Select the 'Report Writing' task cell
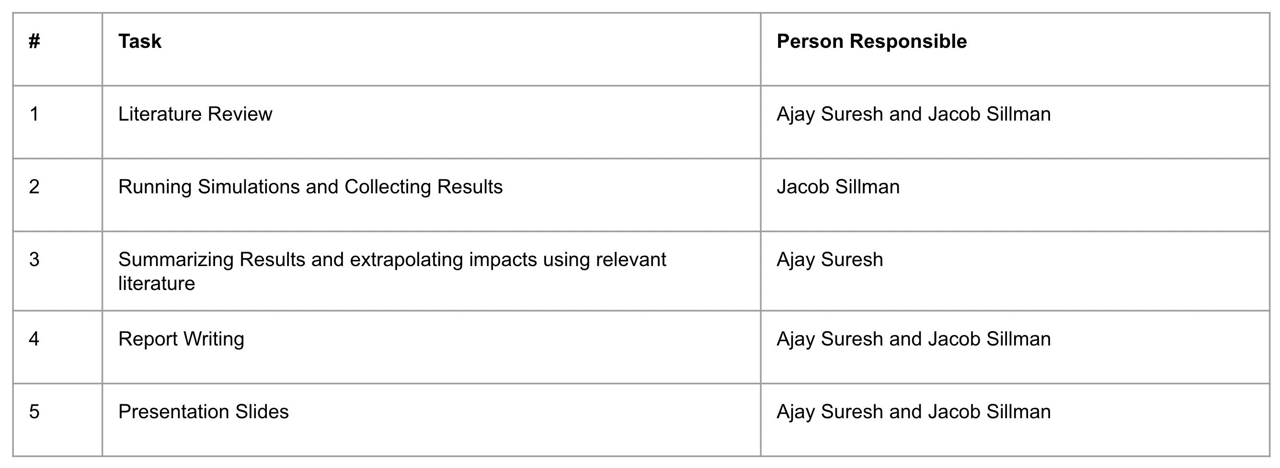The image size is (1280, 468). point(181,339)
